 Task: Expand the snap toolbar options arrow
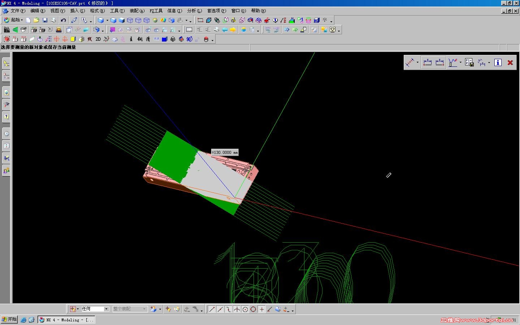(x=292, y=310)
